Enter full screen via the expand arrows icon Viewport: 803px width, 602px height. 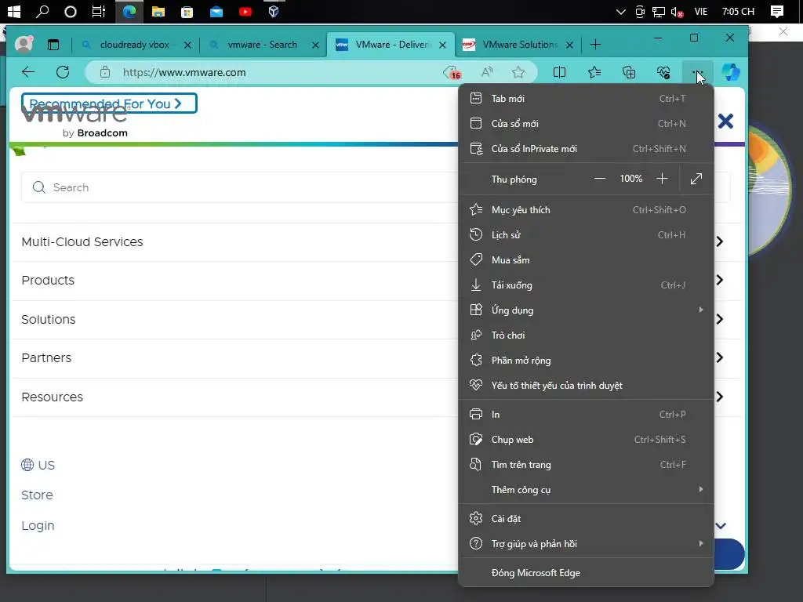point(696,179)
